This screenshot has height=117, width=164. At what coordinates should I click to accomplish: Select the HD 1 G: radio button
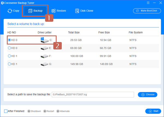coord(9,64)
